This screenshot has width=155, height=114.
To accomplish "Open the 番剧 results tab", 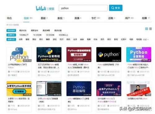I will pyautogui.click(x=43, y=18).
